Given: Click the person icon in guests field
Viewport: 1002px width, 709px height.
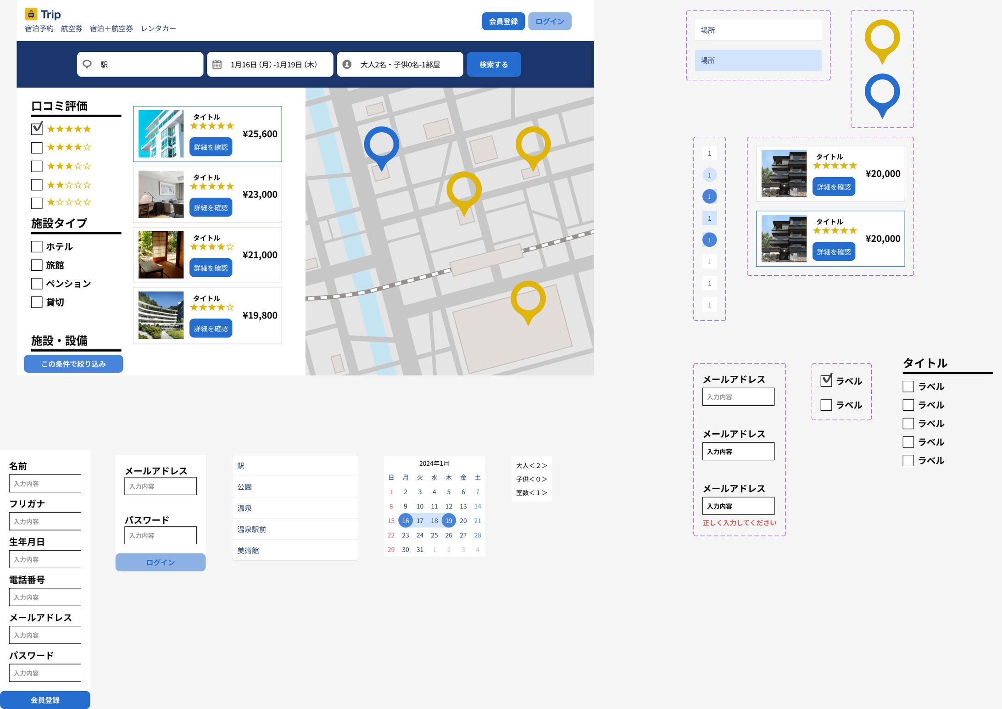Looking at the screenshot, I should [347, 64].
